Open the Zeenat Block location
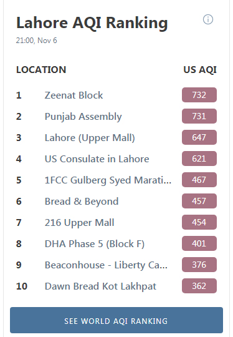Screen dimensions: 233x337 pyautogui.click(x=74, y=95)
